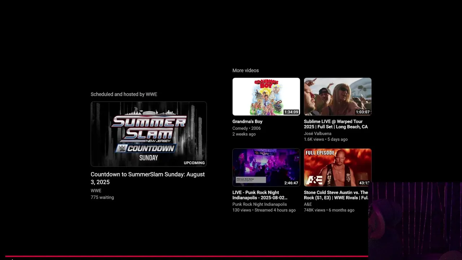Open the A&E channel name link
The height and width of the screenshot is (260, 462).
(308, 204)
